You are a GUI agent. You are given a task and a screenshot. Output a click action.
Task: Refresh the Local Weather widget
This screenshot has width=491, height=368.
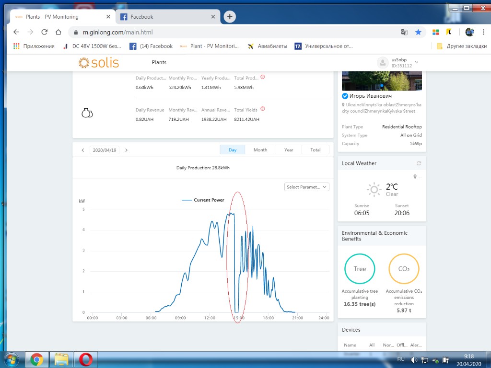(x=419, y=163)
